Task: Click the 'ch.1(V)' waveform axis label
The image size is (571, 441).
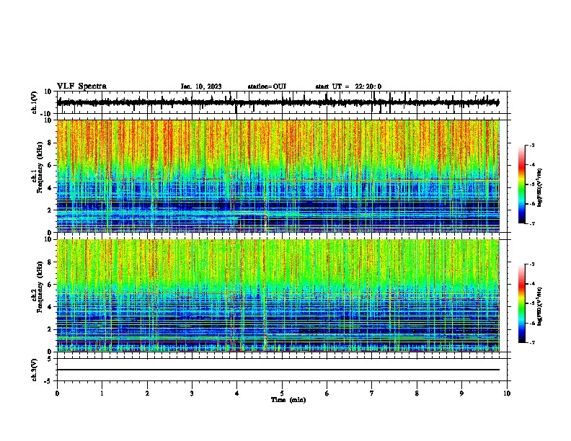Action: coord(35,102)
